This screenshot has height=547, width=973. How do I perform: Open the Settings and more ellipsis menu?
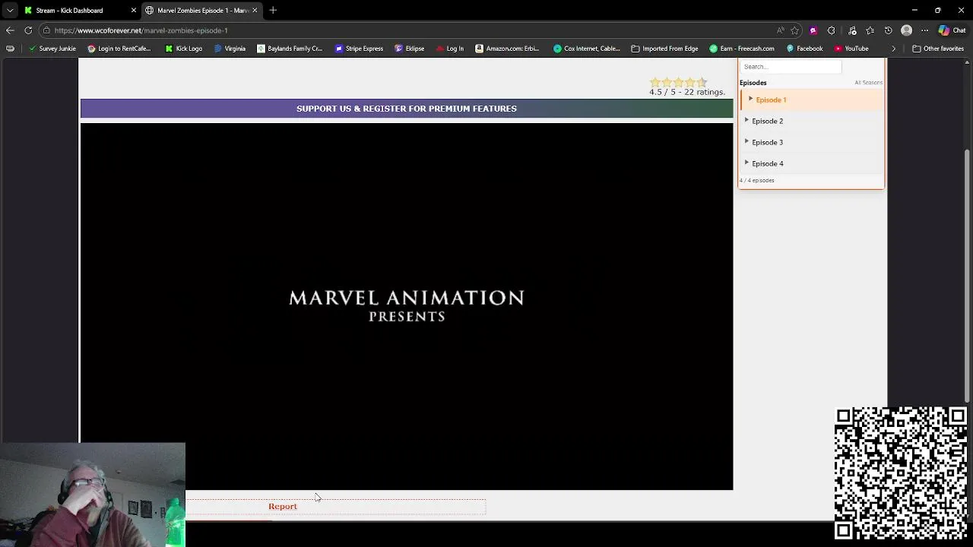(924, 30)
